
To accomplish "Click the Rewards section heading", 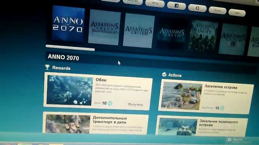I will (x=61, y=68).
